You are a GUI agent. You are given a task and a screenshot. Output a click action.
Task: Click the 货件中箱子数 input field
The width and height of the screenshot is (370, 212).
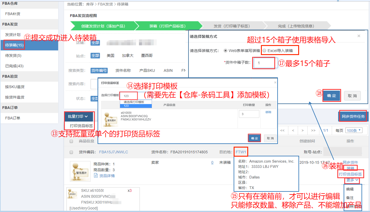click(x=265, y=63)
